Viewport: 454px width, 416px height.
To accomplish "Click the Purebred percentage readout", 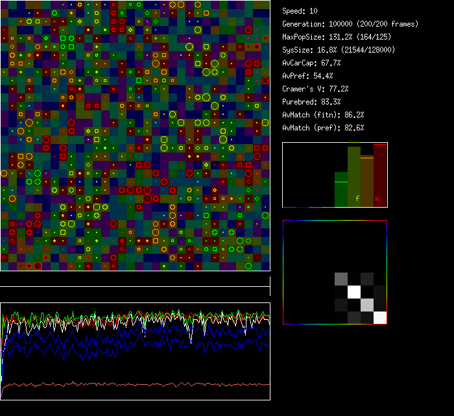I will 309,102.
